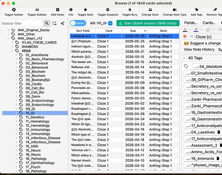This screenshot has height=175, width=222.
Task: Open the search history dropdown arrow
Action: (x=110, y=23)
